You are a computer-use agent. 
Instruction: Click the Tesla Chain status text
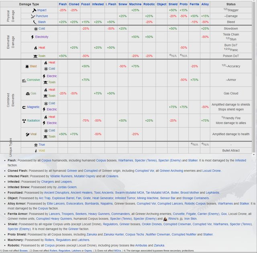tap(231, 35)
